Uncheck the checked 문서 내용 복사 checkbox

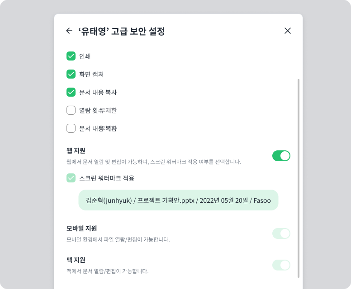click(x=71, y=92)
